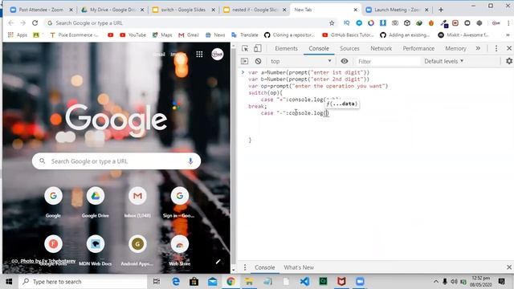514x289 pixels.
Task: Open the live expression eye icon
Action: [345, 61]
